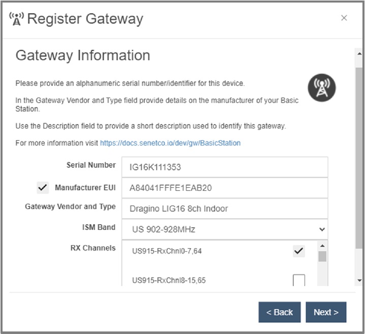This screenshot has height=334, width=365.
Task: Uncheck the US915-RxChnl0-7,64 channel checkbox
Action: click(299, 251)
